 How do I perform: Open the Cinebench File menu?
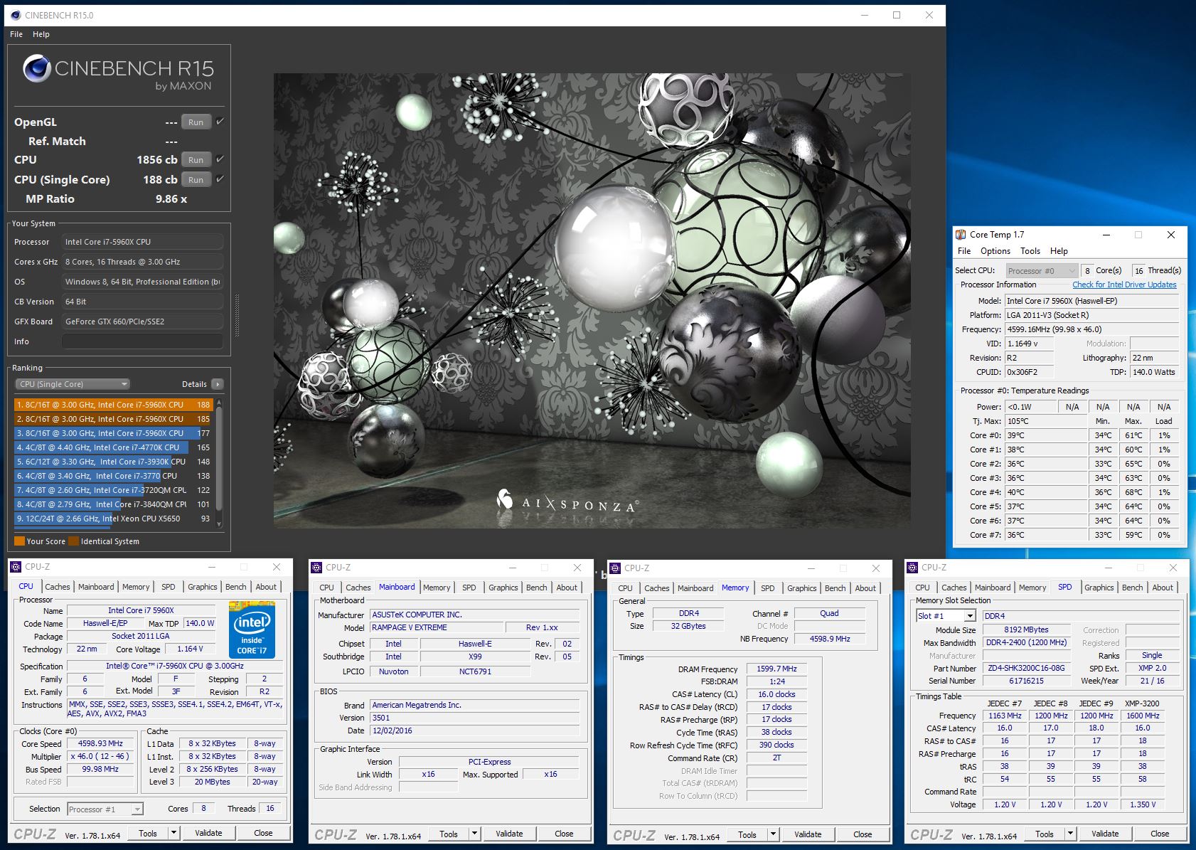[x=16, y=34]
